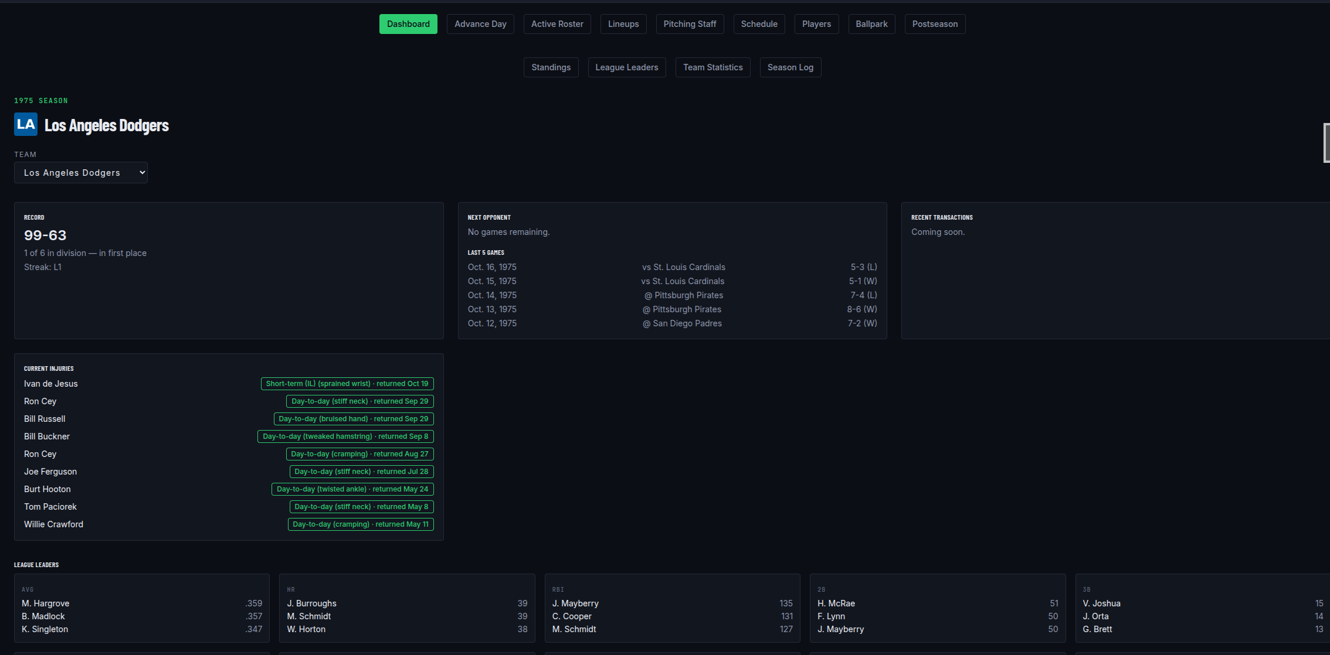Click the Oct. 13 game 8-6 (W) result

[862, 309]
